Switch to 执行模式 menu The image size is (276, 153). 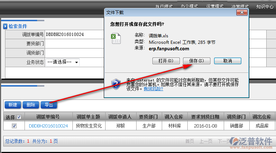click(x=164, y=7)
